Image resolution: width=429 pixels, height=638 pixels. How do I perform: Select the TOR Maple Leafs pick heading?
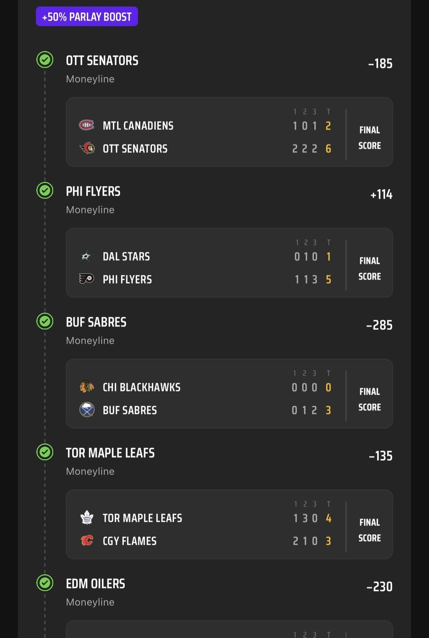point(110,453)
